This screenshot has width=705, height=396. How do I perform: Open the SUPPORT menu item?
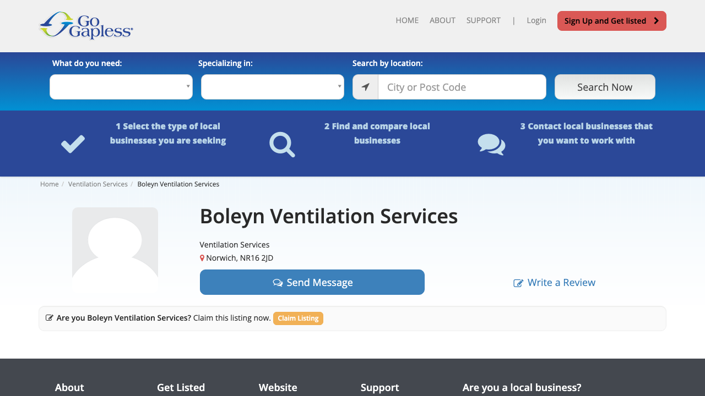pyautogui.click(x=483, y=20)
